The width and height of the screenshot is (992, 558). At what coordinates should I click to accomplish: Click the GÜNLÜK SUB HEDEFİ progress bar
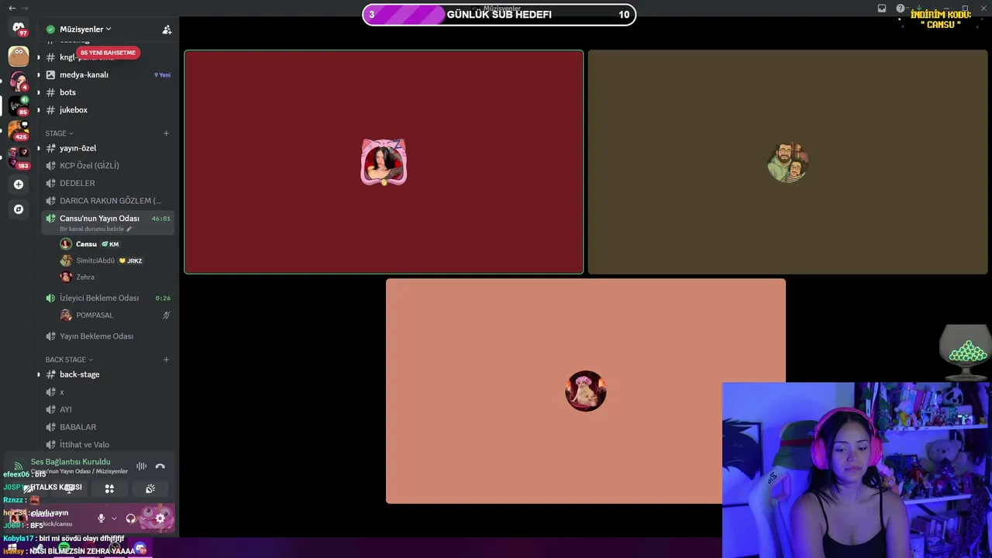click(x=499, y=15)
